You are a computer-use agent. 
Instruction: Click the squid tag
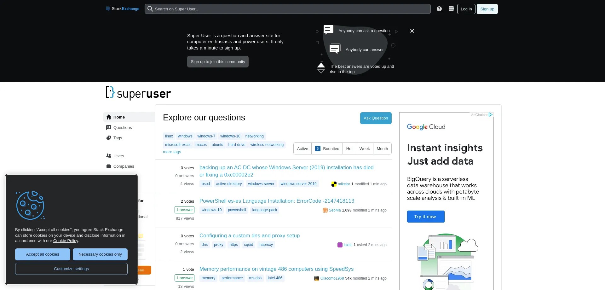point(249,245)
